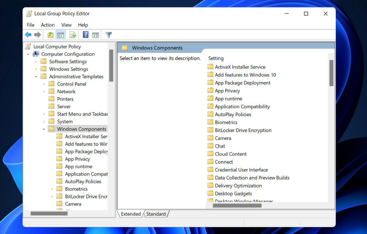Select App Package Deploy in the tree
The image size is (367, 234).
pyautogui.click(x=86, y=151)
